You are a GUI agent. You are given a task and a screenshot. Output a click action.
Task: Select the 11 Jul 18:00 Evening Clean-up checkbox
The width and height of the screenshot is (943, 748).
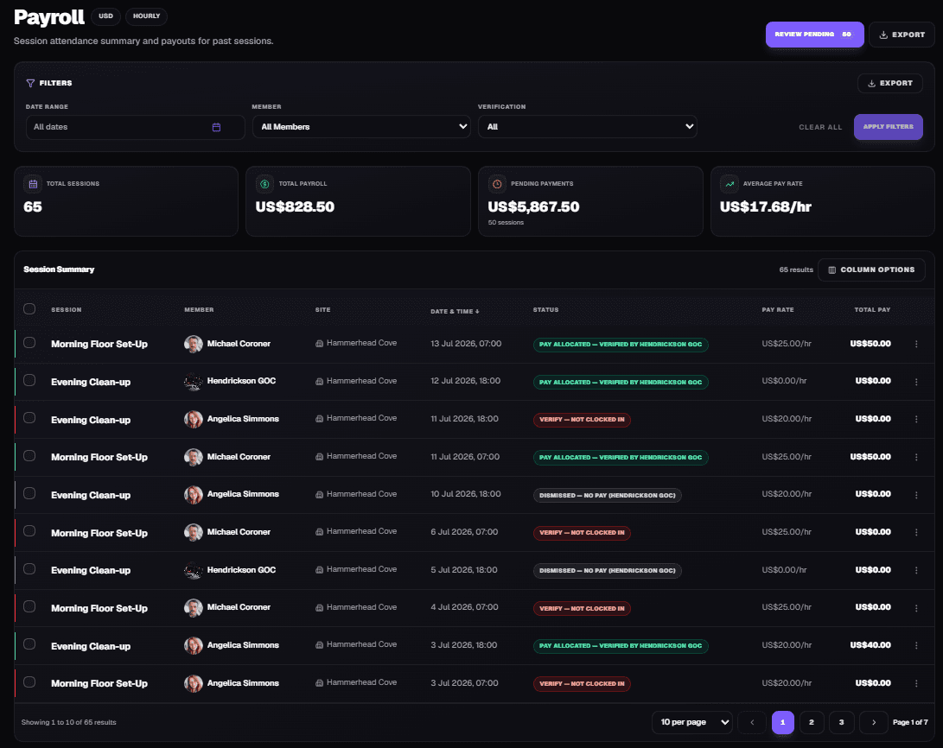(x=29, y=418)
